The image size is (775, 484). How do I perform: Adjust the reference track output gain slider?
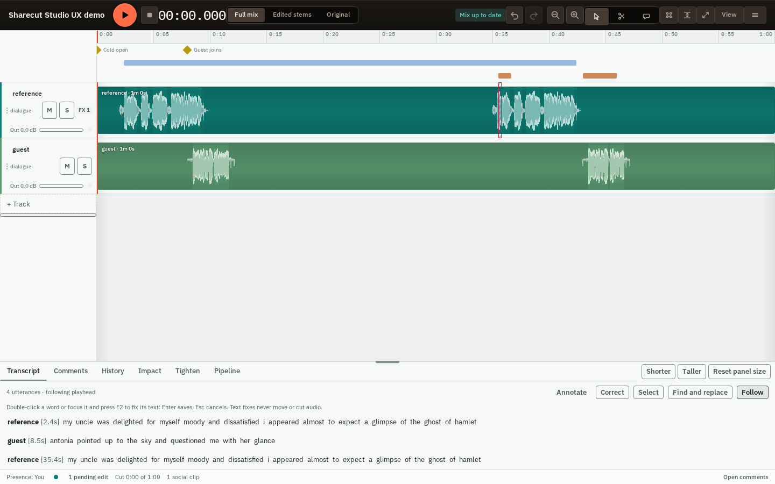coord(61,130)
